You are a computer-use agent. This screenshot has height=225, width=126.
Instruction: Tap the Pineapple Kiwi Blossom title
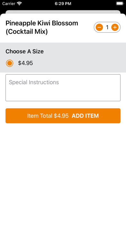point(42,23)
